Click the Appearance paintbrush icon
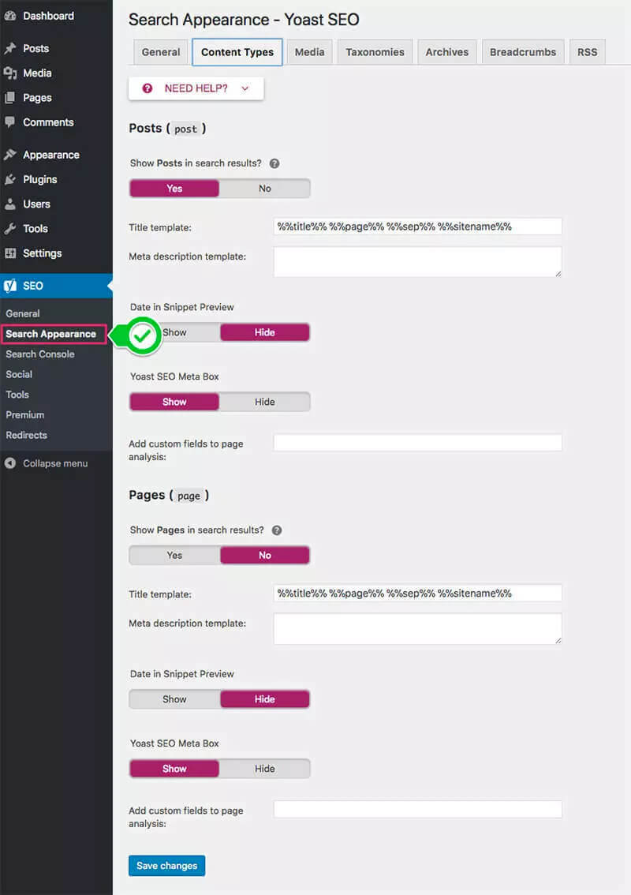Image resolution: width=631 pixels, height=895 pixels. [10, 155]
